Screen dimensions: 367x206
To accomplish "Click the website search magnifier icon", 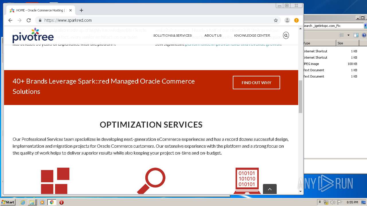I will coord(286,35).
